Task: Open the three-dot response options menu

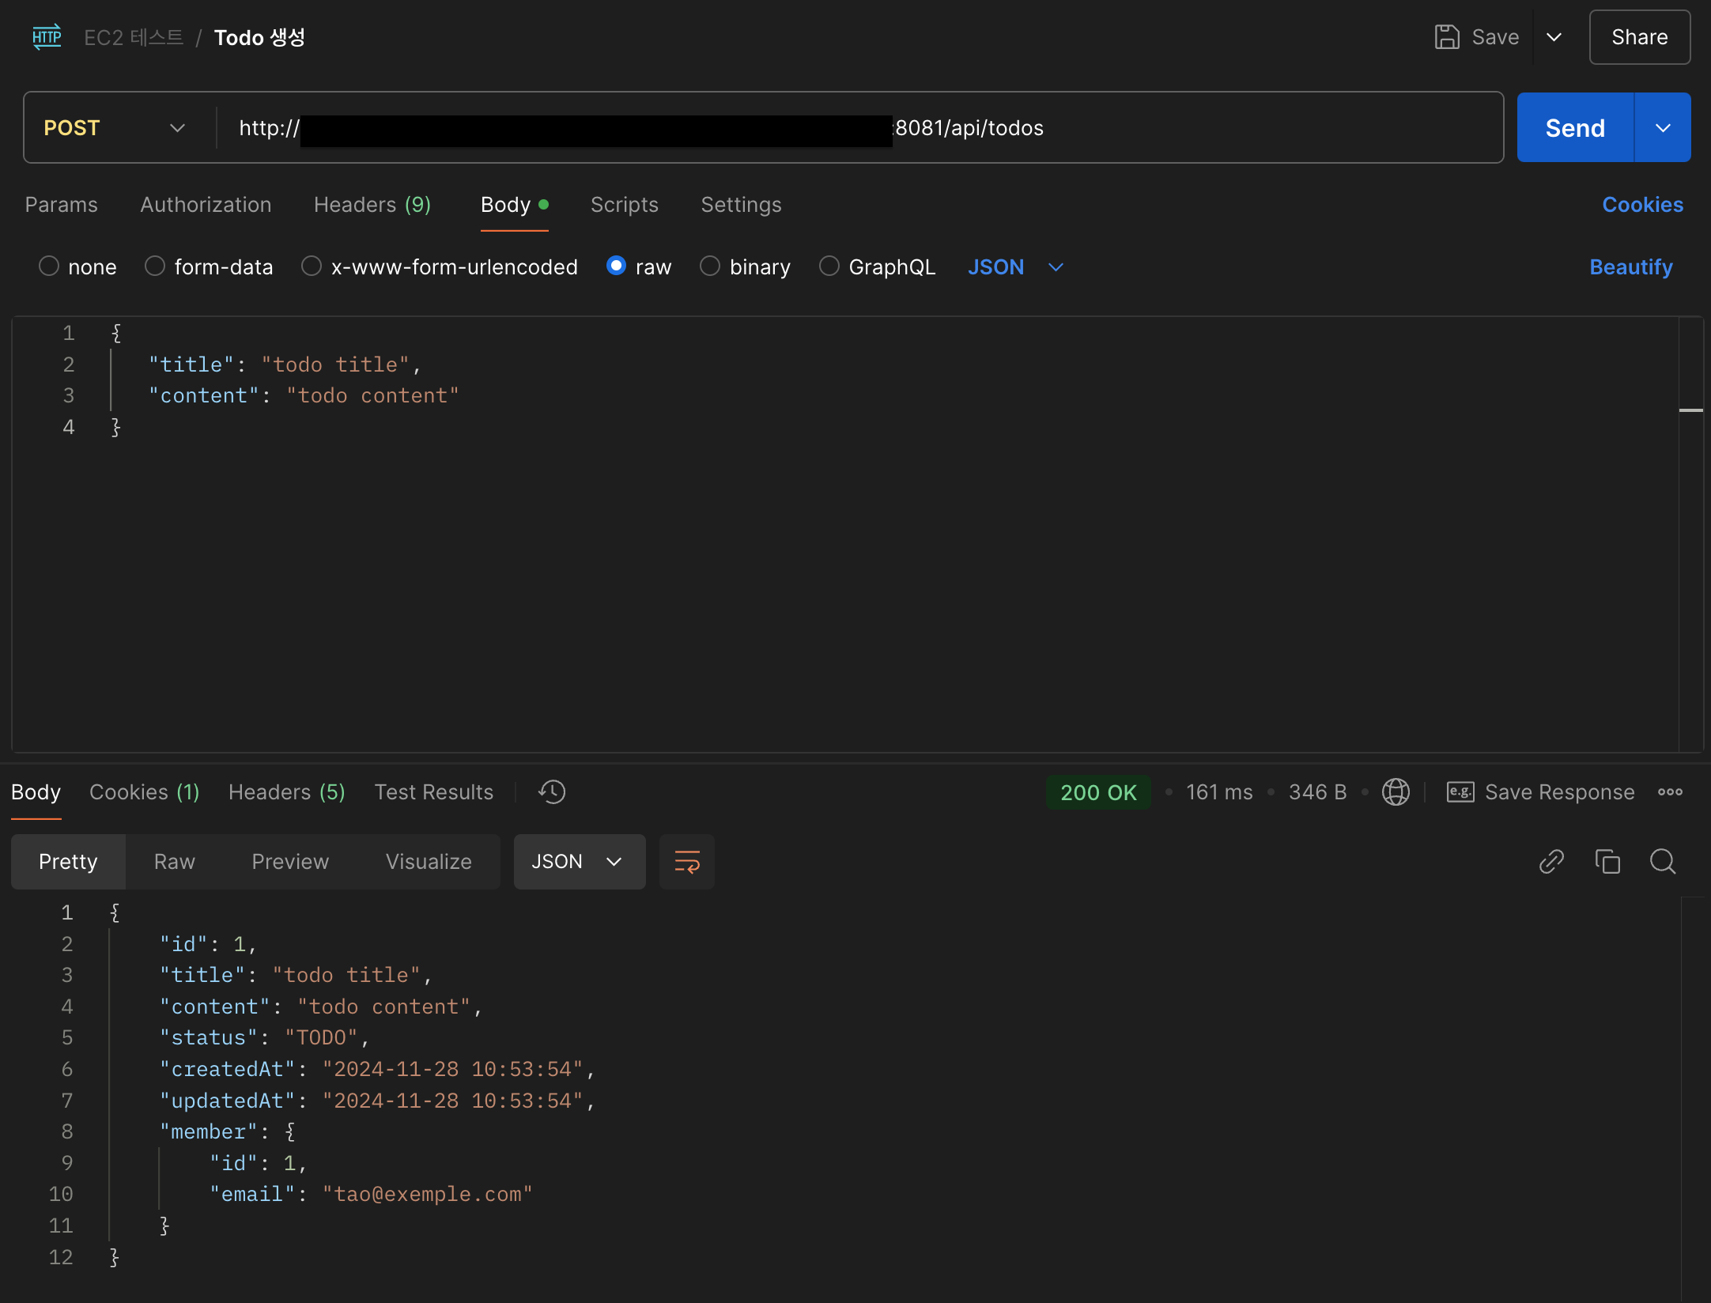Action: click(1670, 792)
